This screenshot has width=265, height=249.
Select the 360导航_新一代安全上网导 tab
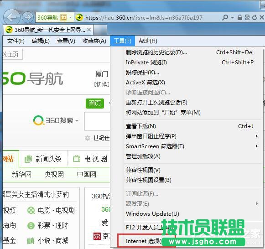tap(48, 30)
